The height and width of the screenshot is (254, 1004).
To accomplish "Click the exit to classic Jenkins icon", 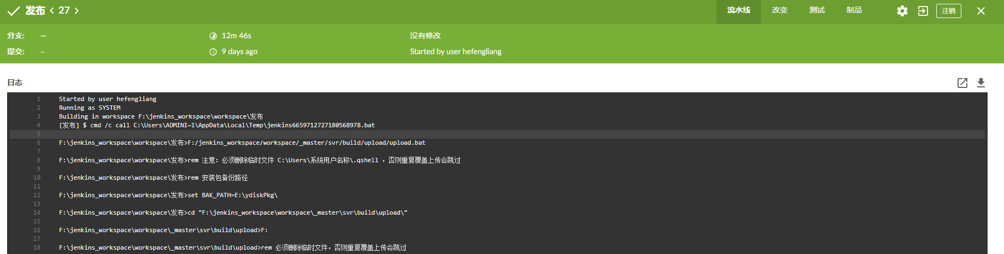I will 923,11.
